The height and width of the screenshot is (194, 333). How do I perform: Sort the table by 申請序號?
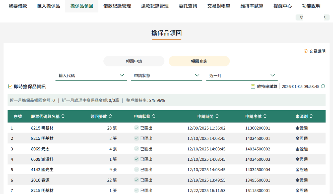[265, 116]
